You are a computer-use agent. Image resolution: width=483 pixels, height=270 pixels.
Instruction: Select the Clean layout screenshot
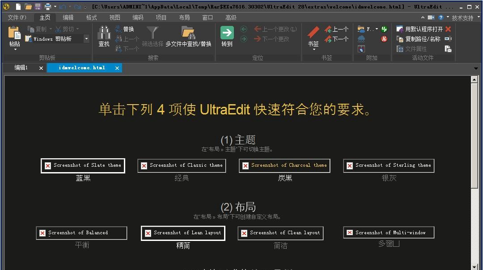pyautogui.click(x=280, y=233)
